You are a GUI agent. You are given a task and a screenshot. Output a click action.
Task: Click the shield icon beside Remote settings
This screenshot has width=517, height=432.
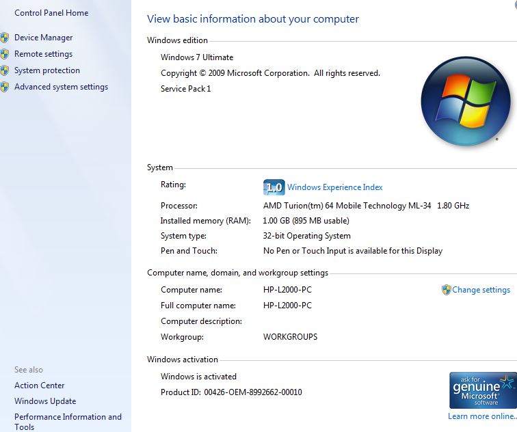5,54
